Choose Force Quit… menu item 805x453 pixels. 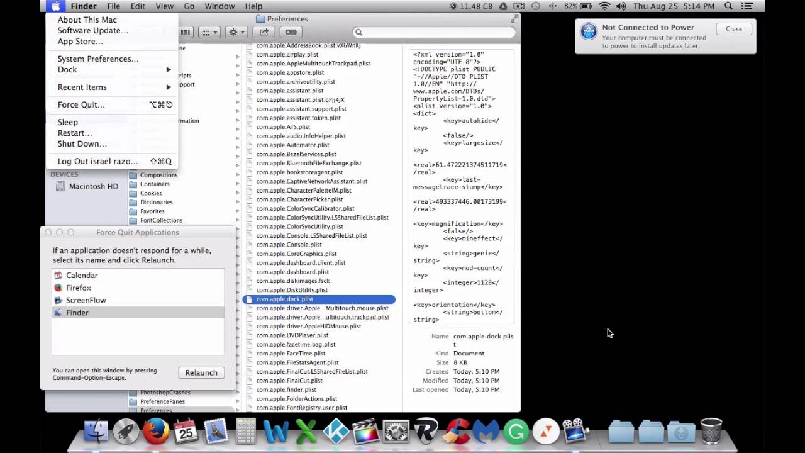point(112,104)
